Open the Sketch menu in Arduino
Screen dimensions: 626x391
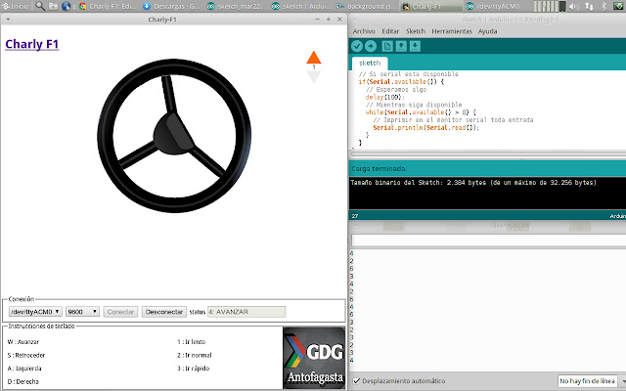pyautogui.click(x=416, y=31)
